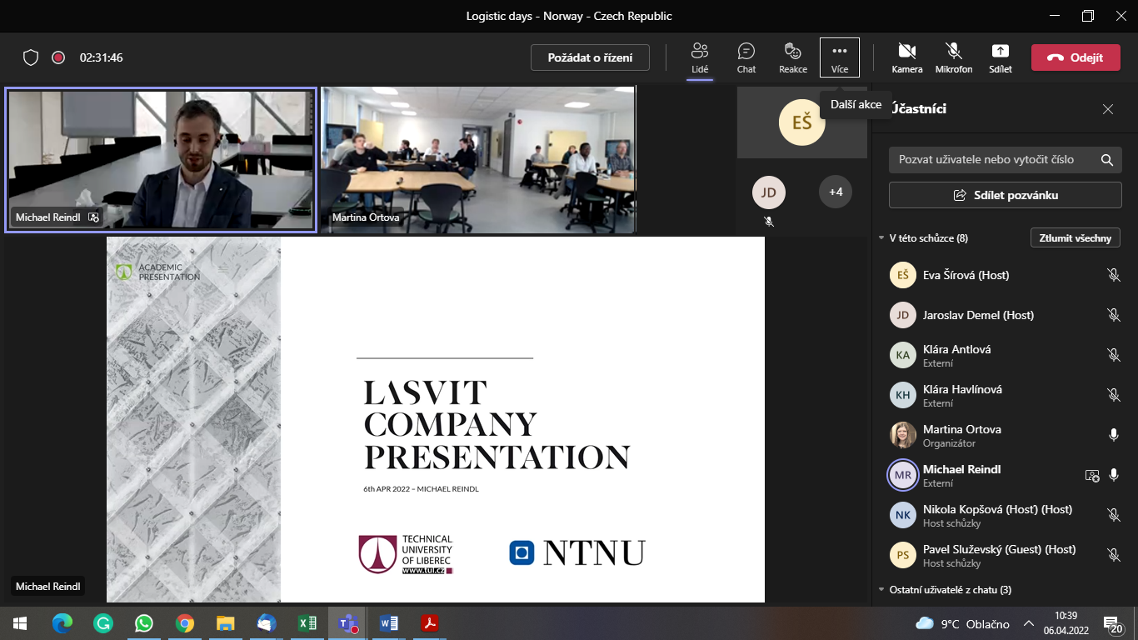Click the search magnifier icon

(x=1107, y=159)
